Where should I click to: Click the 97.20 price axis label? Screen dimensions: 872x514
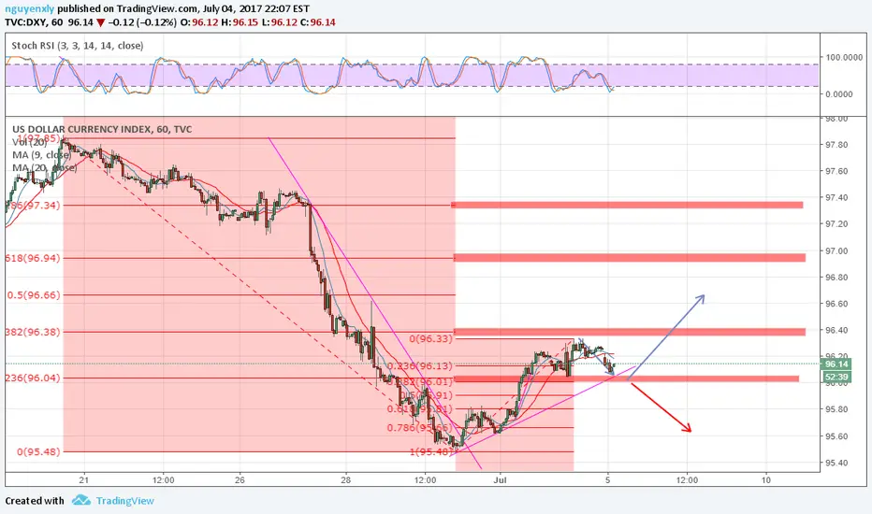pyautogui.click(x=836, y=224)
